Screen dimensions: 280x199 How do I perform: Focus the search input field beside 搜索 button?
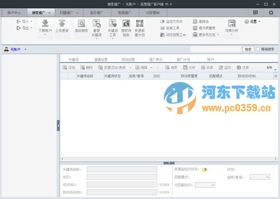pyautogui.click(x=216, y=49)
